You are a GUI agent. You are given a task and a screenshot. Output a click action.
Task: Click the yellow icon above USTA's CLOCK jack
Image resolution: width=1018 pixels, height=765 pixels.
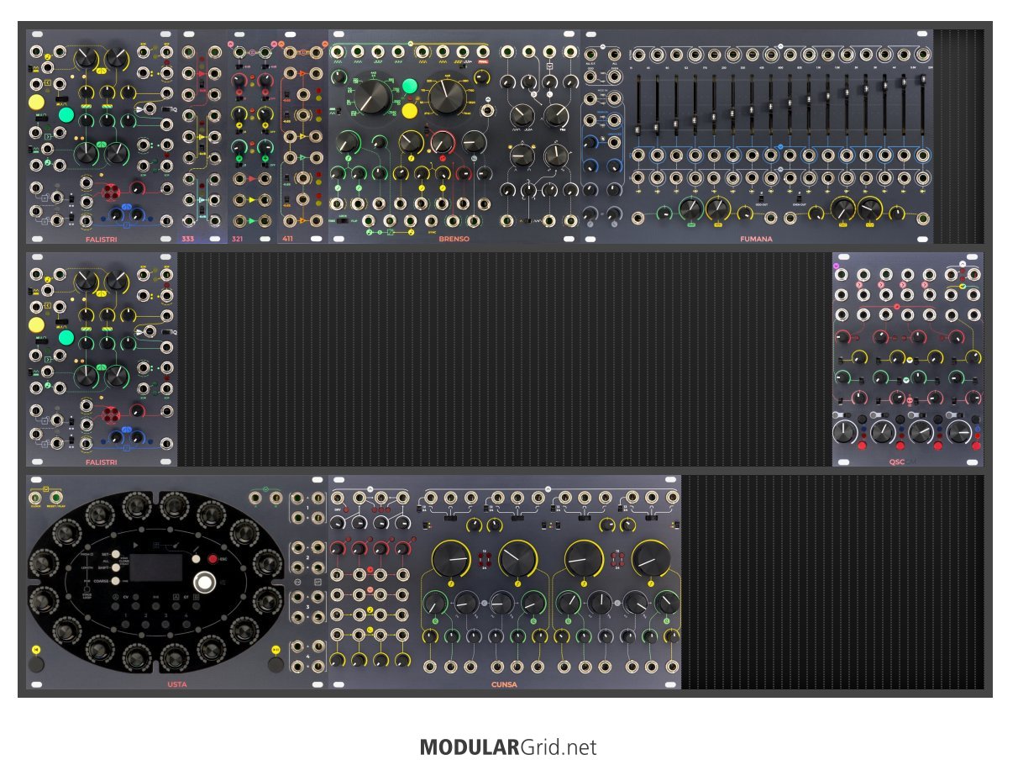[46, 489]
